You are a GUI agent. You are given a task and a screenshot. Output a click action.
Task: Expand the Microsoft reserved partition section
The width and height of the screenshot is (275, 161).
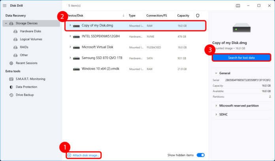click(x=216, y=106)
